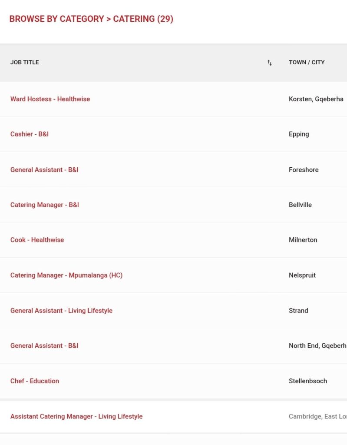Select the Milnerton town cell
The width and height of the screenshot is (347, 445).
pyautogui.click(x=303, y=240)
